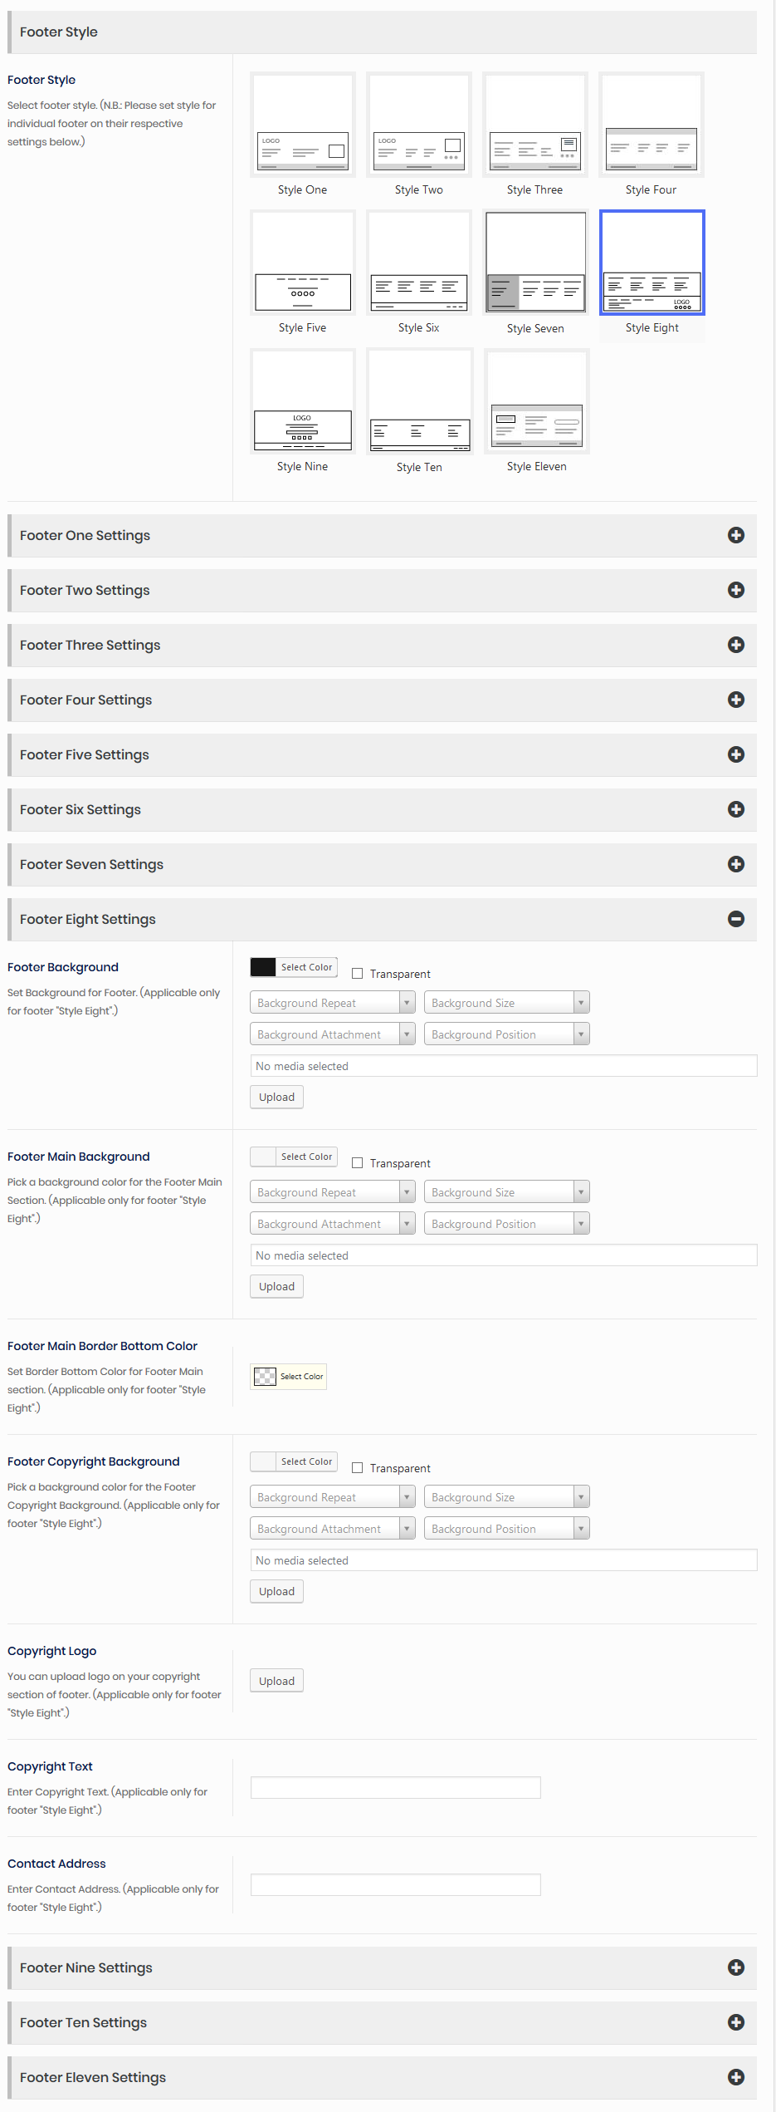
Task: Check Transparent under Footer Main Background
Action: pos(358,1163)
